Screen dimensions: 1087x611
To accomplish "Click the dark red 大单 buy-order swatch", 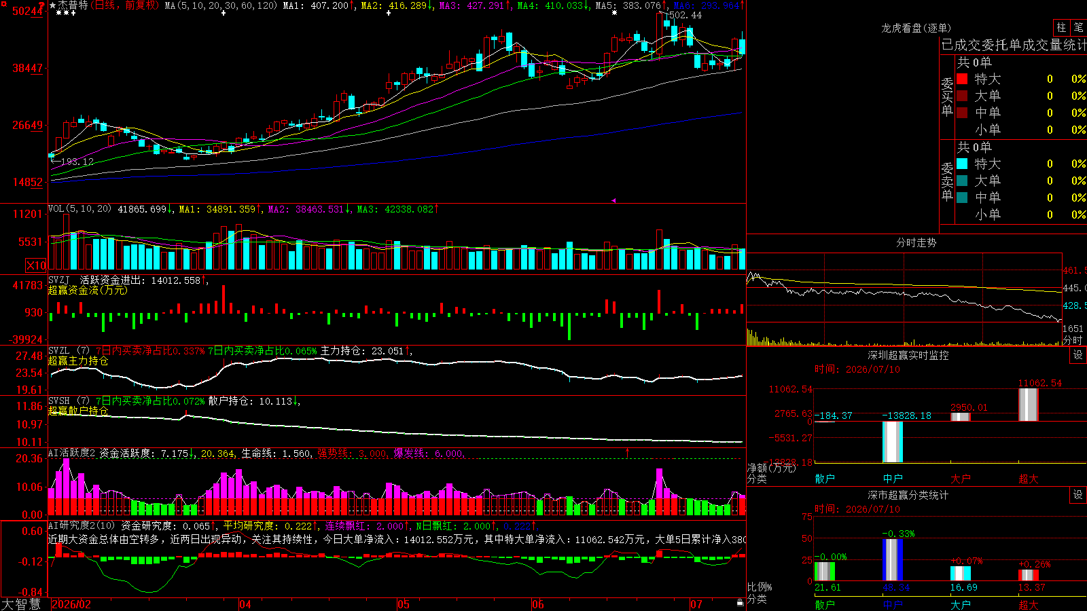I will tap(962, 96).
